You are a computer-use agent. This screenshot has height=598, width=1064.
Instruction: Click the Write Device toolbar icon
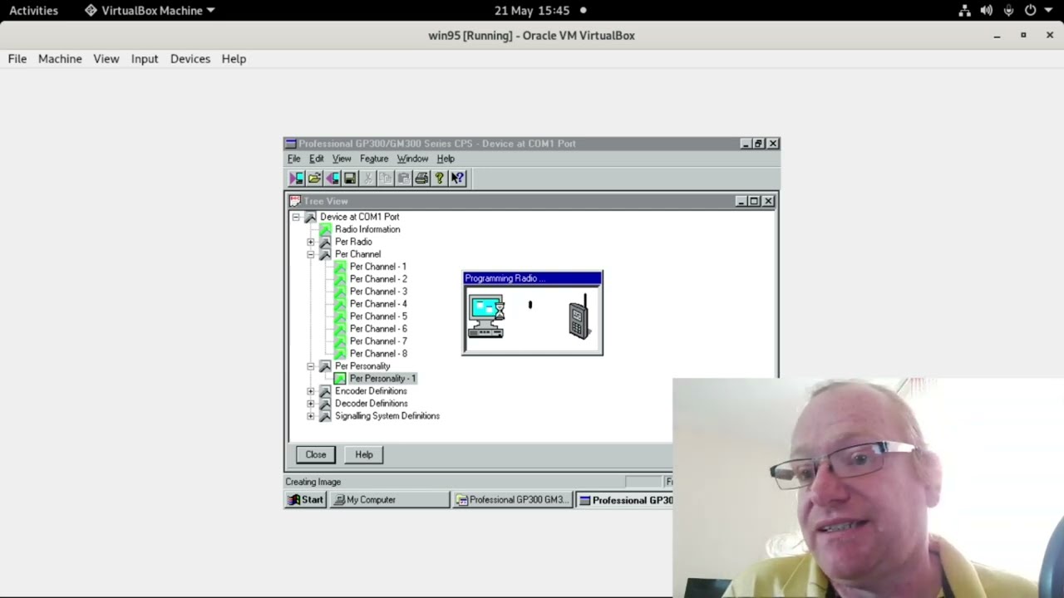click(x=332, y=178)
